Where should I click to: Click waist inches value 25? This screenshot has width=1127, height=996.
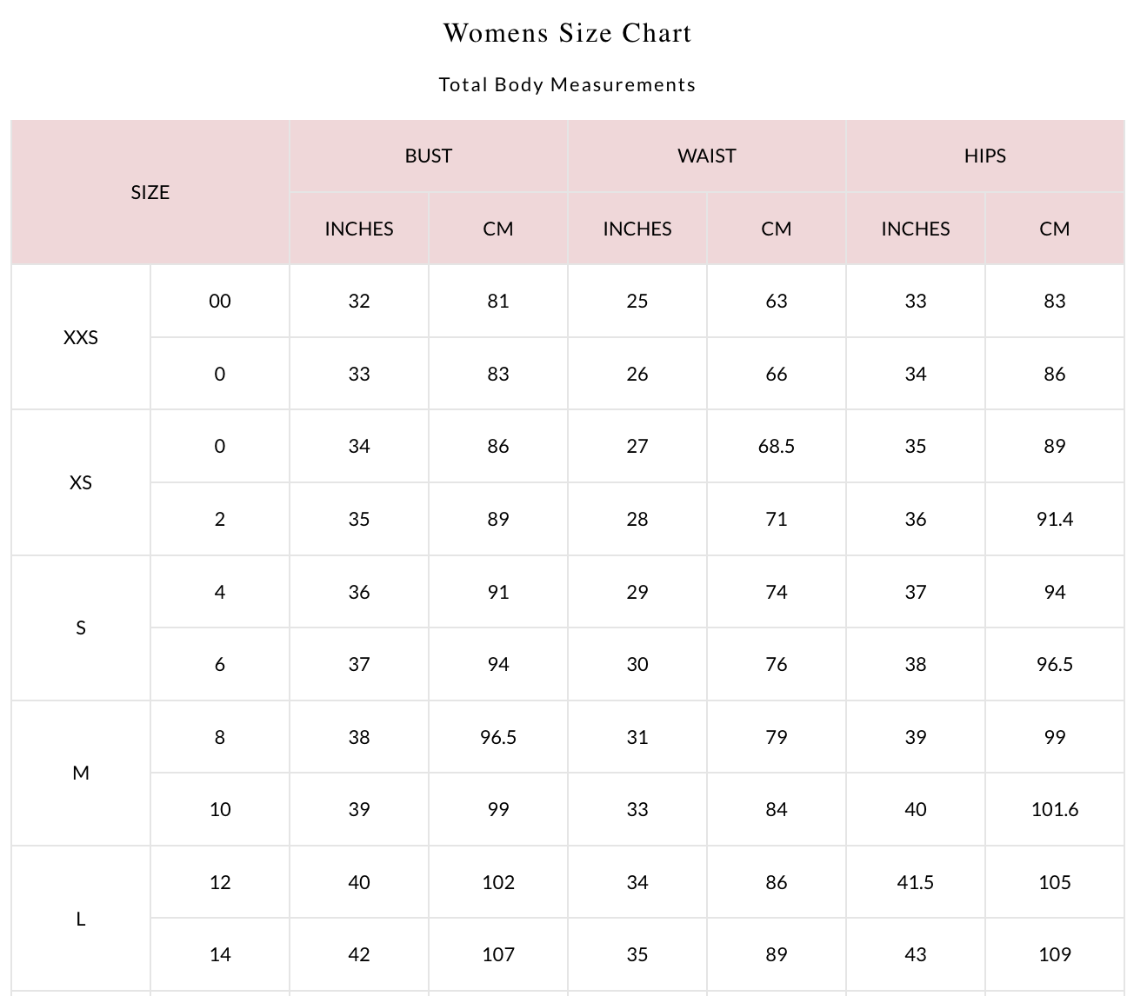pyautogui.click(x=637, y=301)
